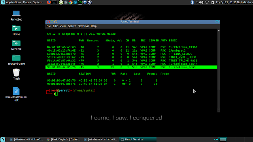
Task: Switch to Berk Düşünür Chrome taskbar window
Action: pos(64,139)
